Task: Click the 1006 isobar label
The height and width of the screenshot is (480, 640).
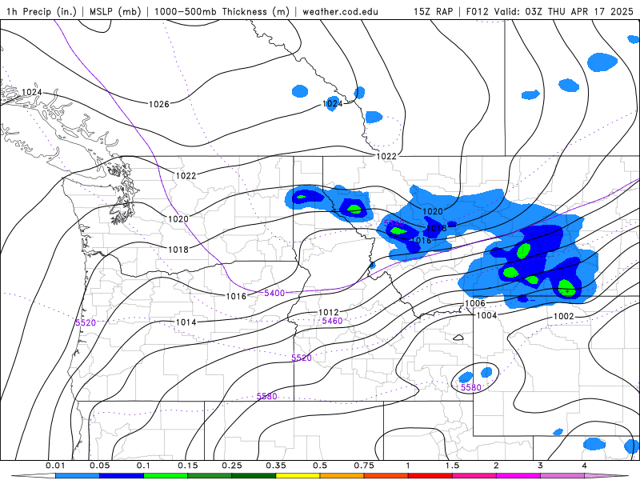Action: coord(475,303)
